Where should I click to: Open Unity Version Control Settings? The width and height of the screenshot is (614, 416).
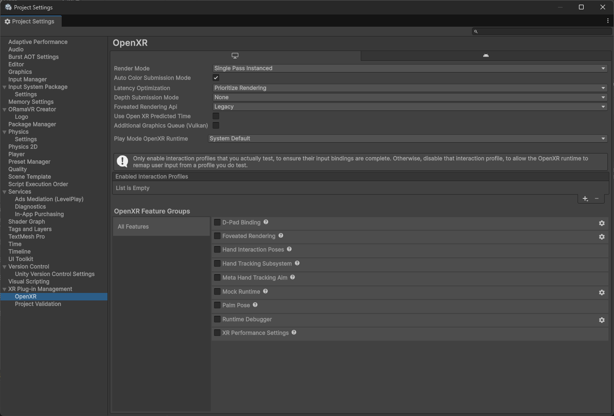[55, 274]
